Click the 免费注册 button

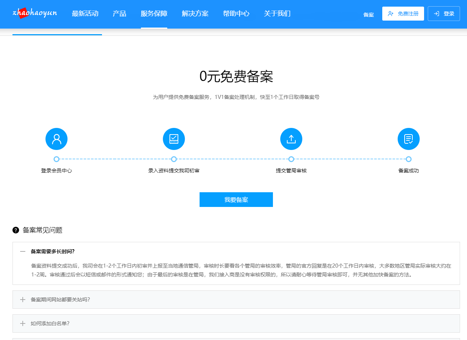coord(403,13)
